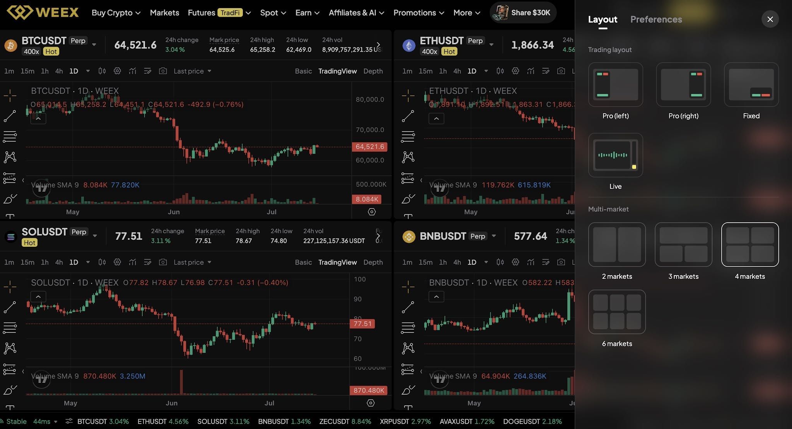Collapse BTCUSDT chart legend arrow
This screenshot has height=429, width=792.
[x=38, y=119]
